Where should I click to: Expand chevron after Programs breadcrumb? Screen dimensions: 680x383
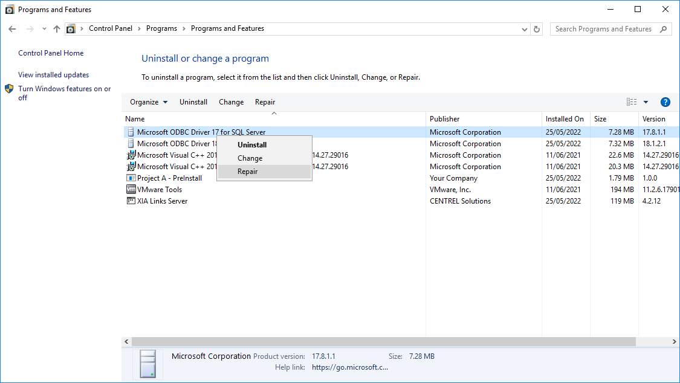[x=184, y=29]
